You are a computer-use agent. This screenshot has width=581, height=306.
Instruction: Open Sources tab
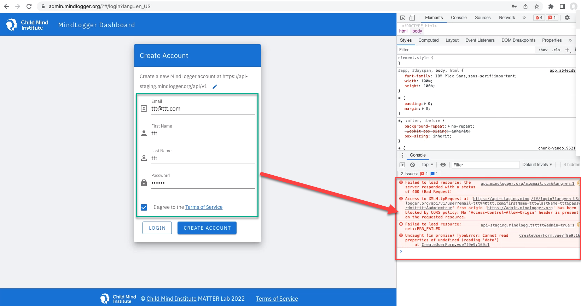[x=483, y=18]
